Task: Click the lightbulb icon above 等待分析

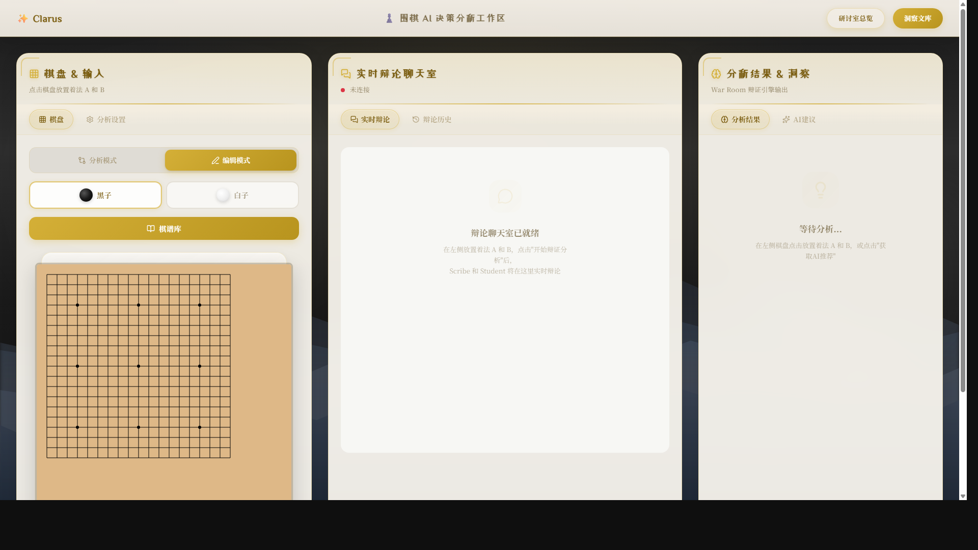Action: point(820,190)
